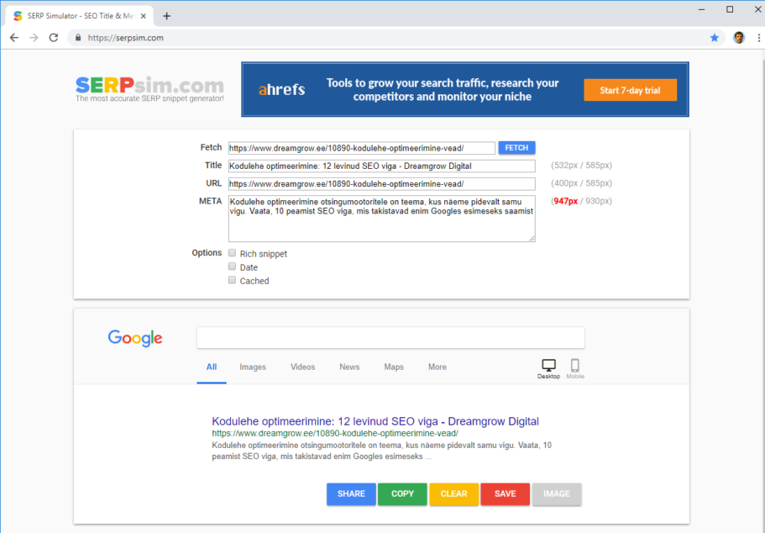Check the Cached option

pyautogui.click(x=233, y=280)
